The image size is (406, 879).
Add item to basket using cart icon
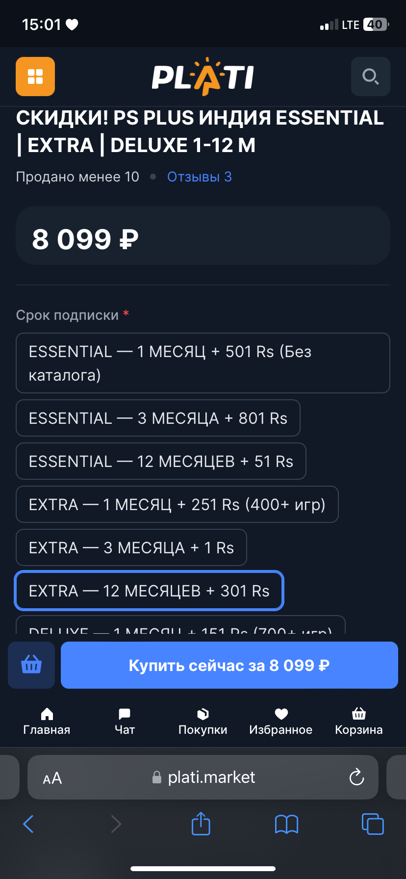31,665
